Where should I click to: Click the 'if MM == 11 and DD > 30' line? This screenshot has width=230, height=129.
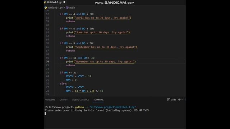coord(78,58)
